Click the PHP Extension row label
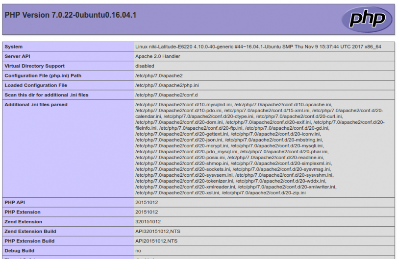The width and height of the screenshot is (397, 259). click(23, 212)
